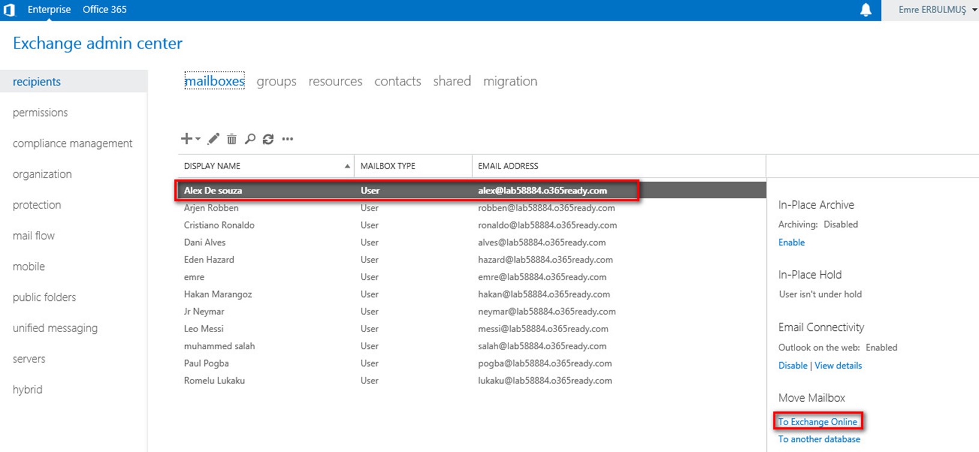The image size is (979, 452).
Task: Click the Exchange admin center title
Action: click(97, 43)
